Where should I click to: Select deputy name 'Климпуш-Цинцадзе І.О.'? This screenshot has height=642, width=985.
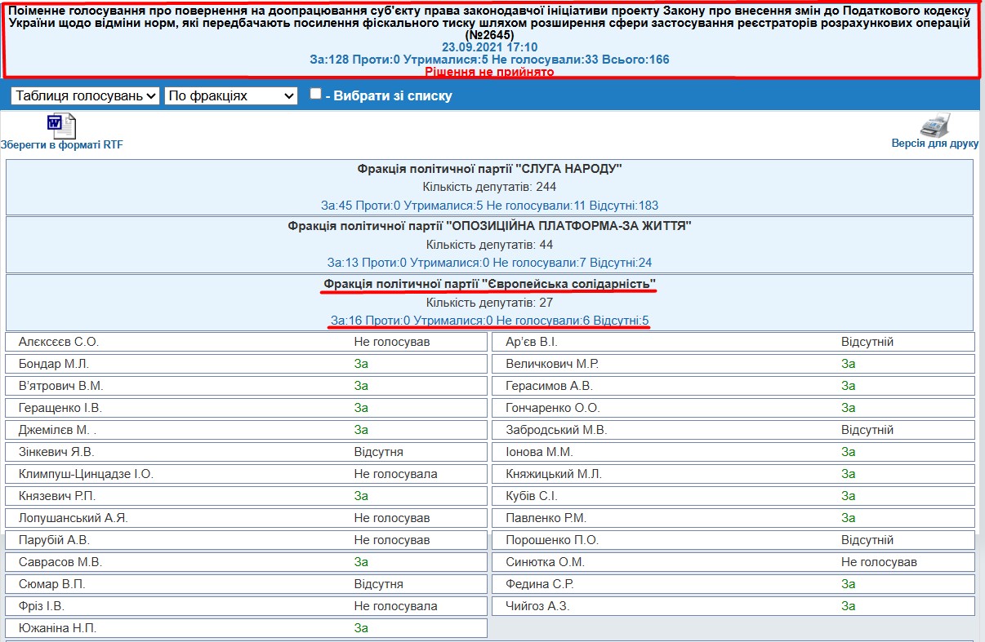(x=86, y=474)
